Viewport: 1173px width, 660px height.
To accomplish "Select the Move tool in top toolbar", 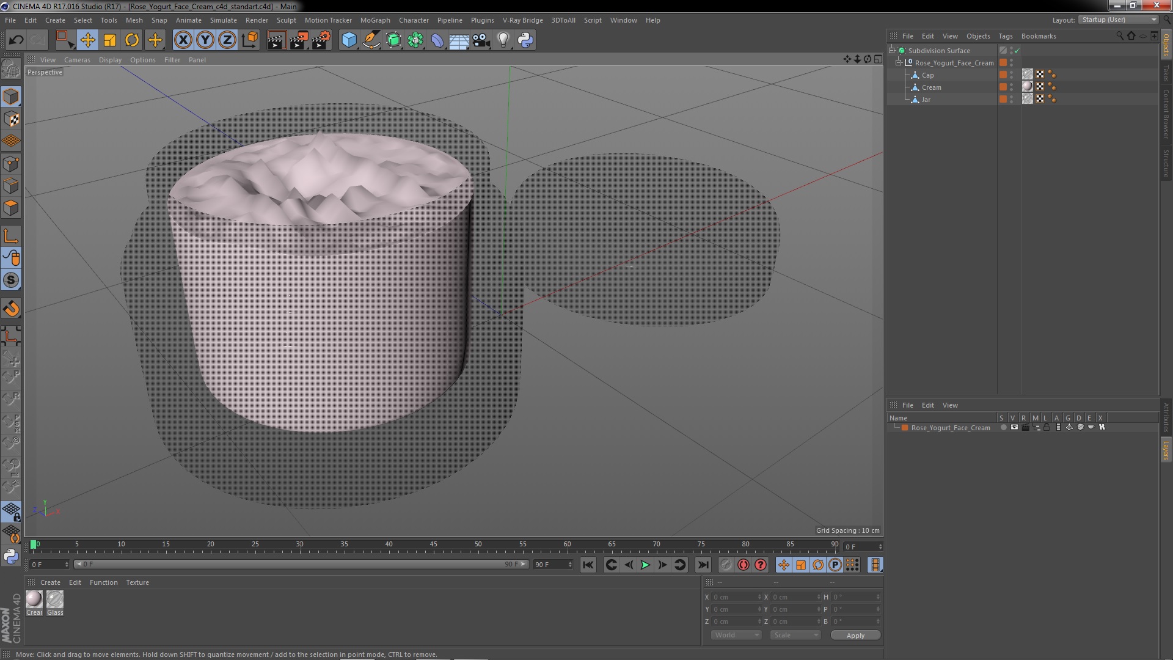I will [87, 40].
